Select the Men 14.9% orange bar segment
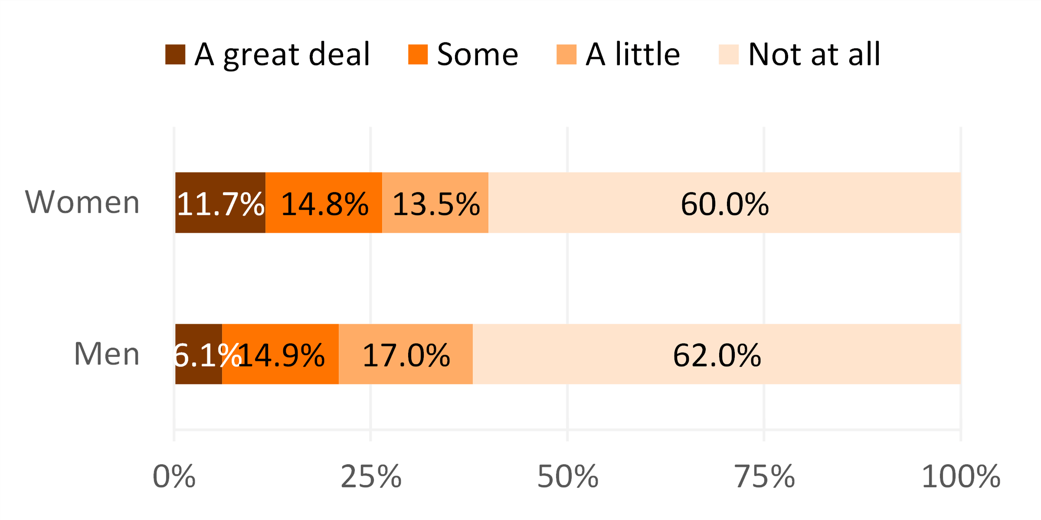The width and height of the screenshot is (1041, 520). point(280,354)
